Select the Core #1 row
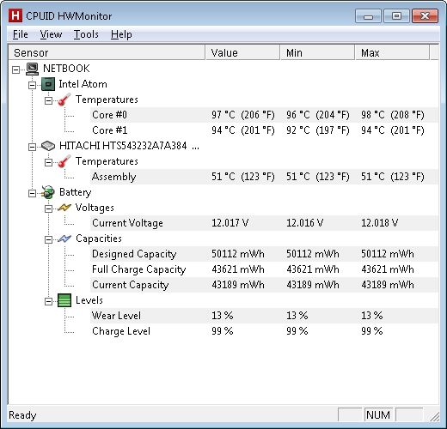 pyautogui.click(x=264, y=130)
